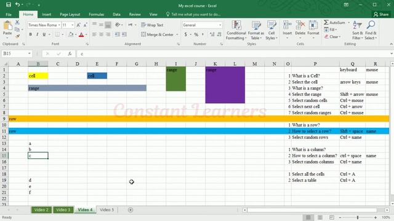This screenshot has width=394, height=221.
Task: Open the Fill options
Action: pyautogui.click(x=331, y=29)
